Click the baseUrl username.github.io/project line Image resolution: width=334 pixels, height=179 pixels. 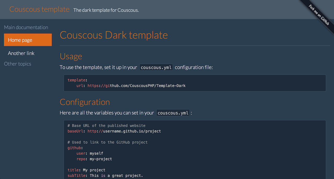[x=114, y=131]
